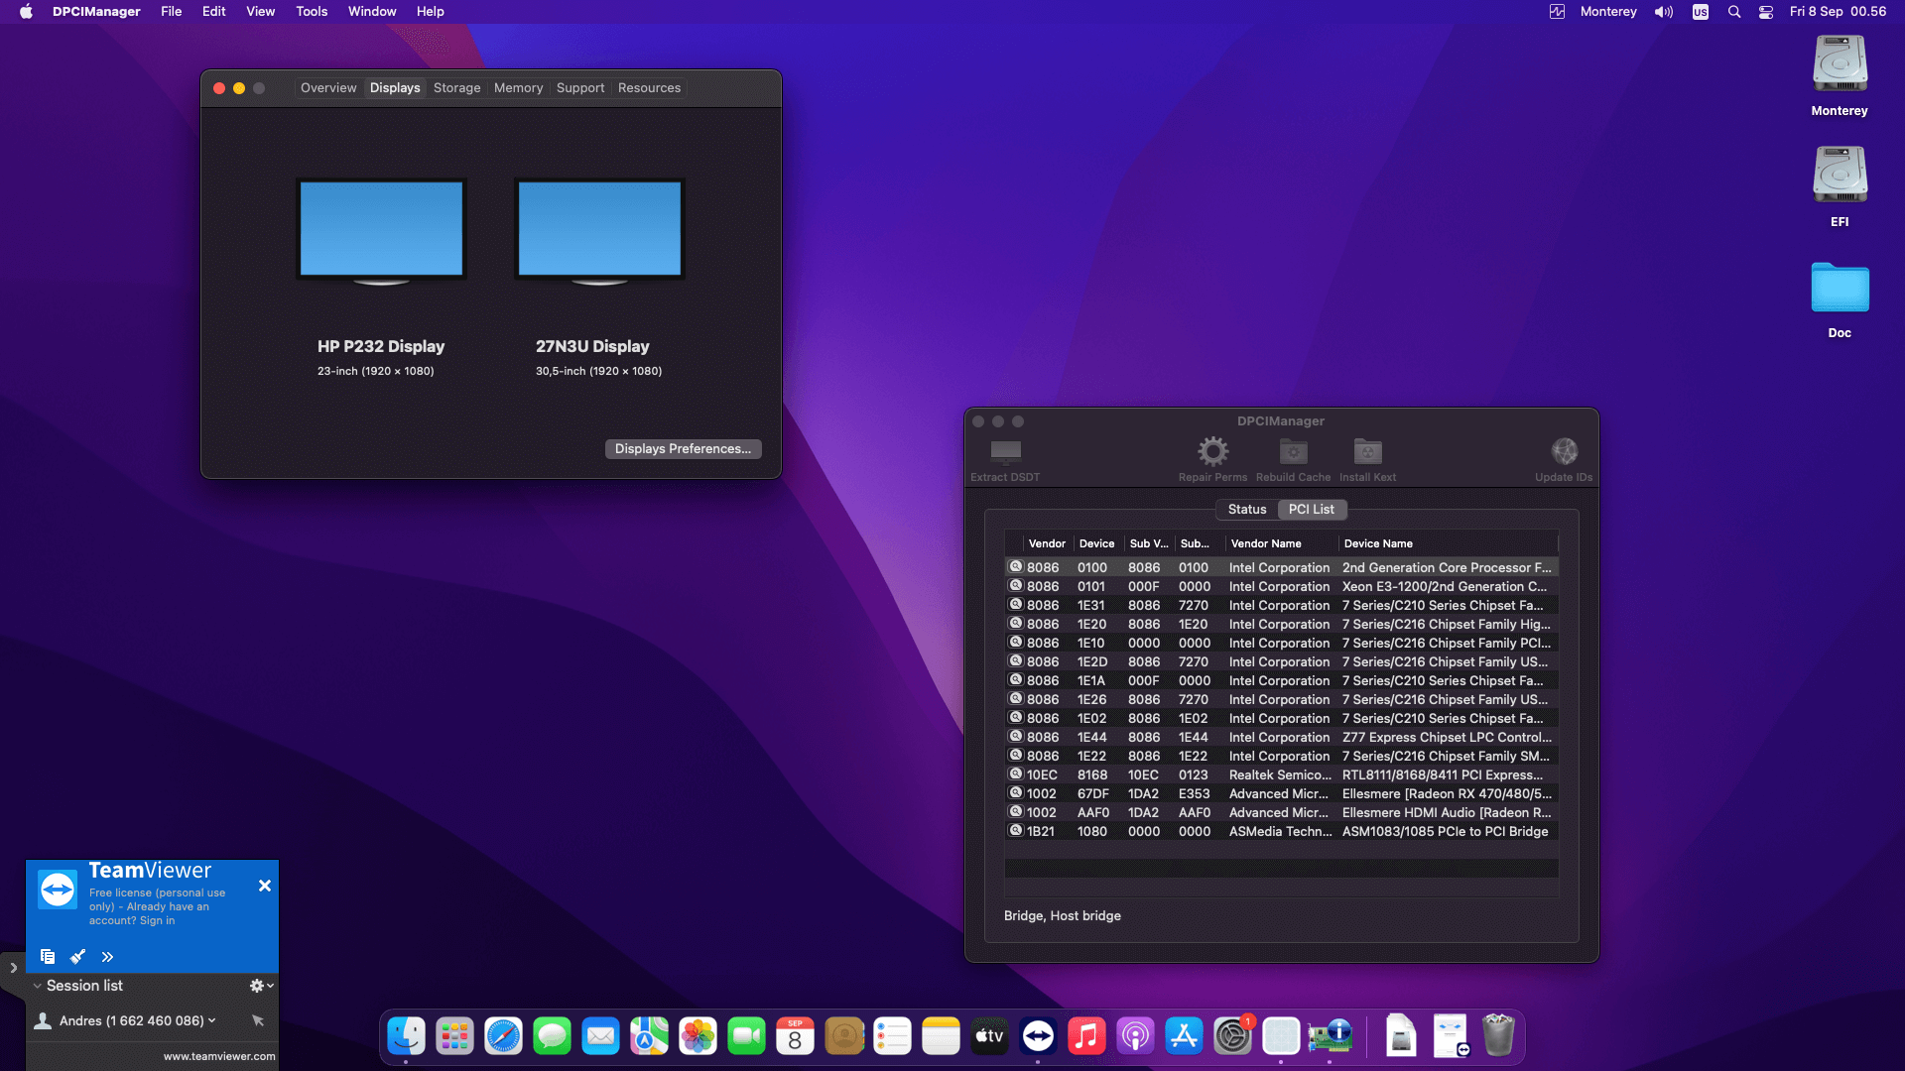
Task: Open System Preferences from the Dock
Action: 1232,1037
